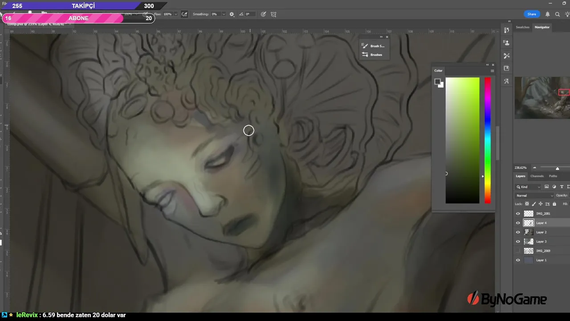The height and width of the screenshot is (321, 570).
Task: Click the Navigator preview thumbnail
Action: tap(542, 98)
